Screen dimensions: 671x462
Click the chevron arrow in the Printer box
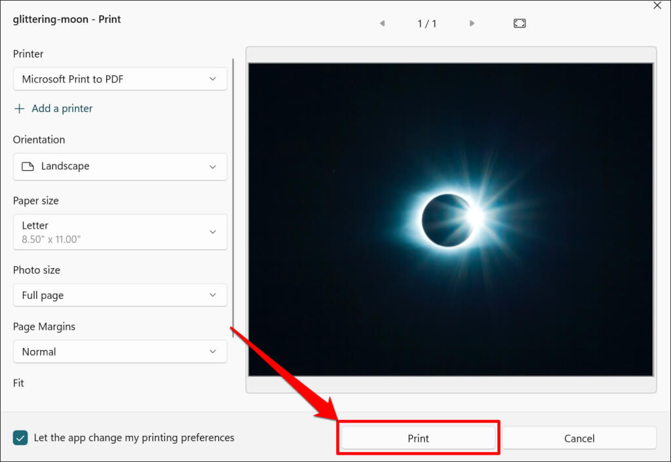(x=212, y=79)
